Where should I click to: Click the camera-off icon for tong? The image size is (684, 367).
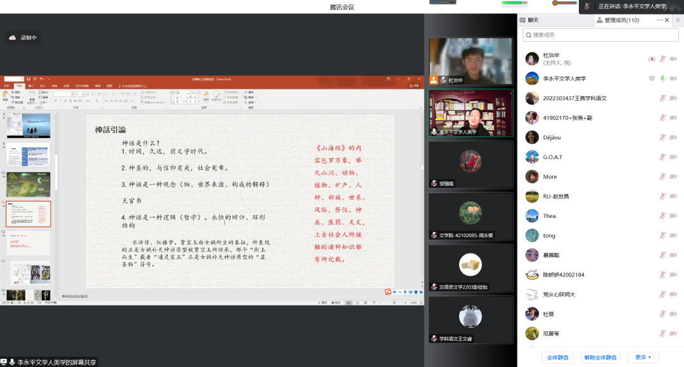(673, 236)
